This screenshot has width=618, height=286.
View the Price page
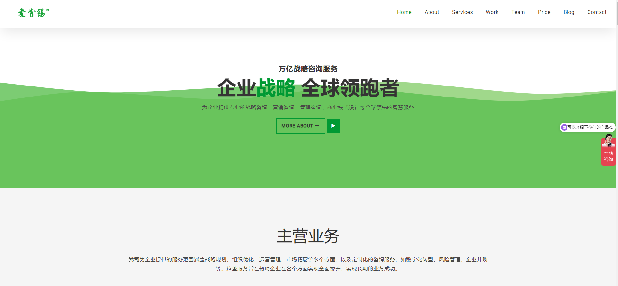(544, 12)
